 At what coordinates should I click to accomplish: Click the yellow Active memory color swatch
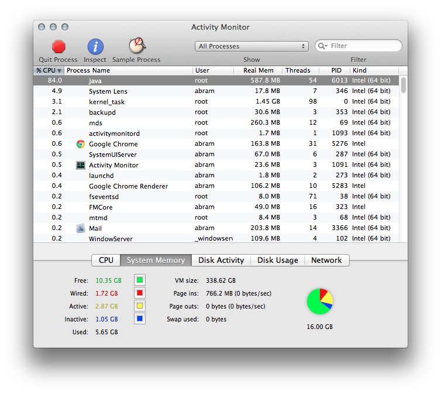[x=140, y=306]
